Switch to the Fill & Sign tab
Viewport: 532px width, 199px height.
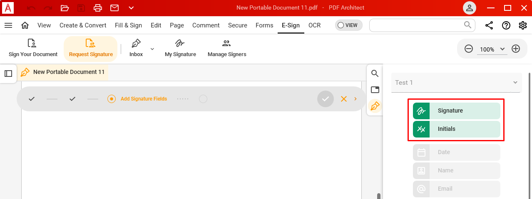point(128,25)
